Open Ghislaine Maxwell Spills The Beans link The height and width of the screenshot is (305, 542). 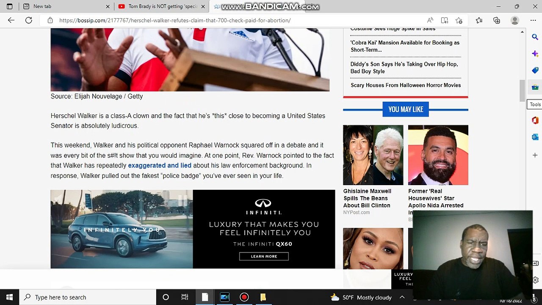pyautogui.click(x=367, y=198)
